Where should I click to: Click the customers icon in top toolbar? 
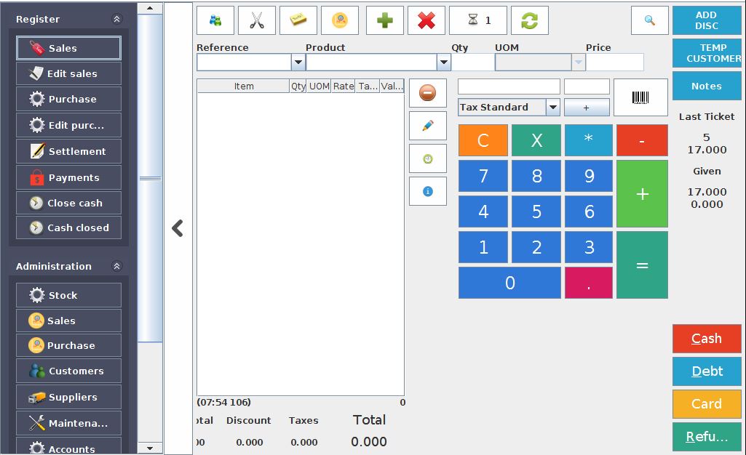[215, 20]
